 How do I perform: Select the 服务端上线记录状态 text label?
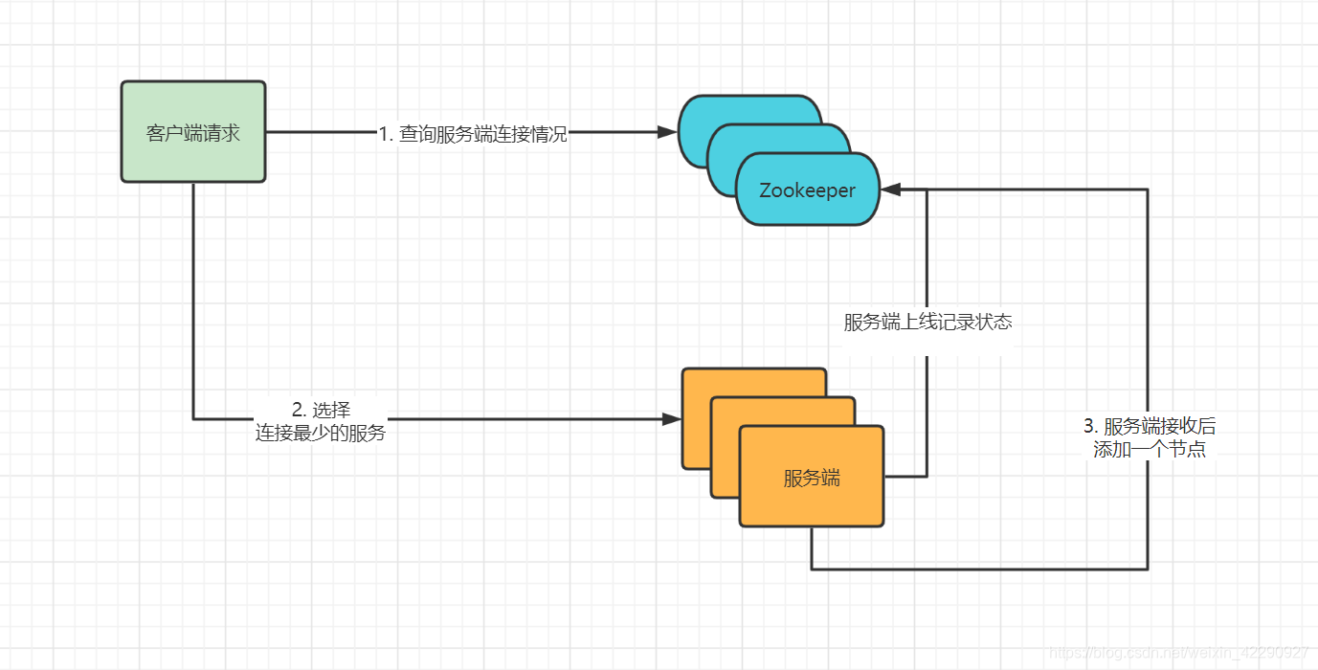point(927,323)
